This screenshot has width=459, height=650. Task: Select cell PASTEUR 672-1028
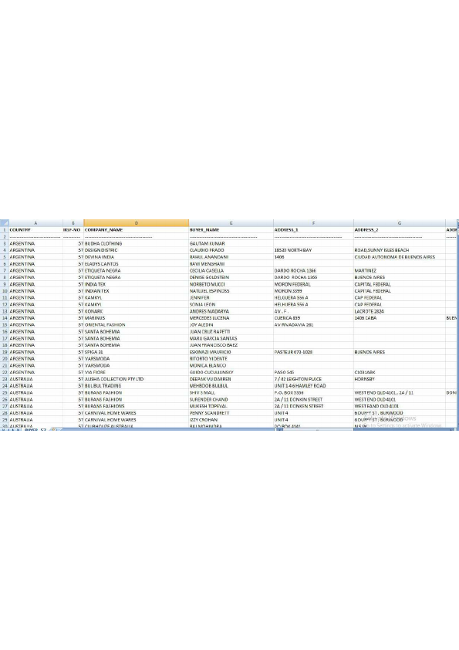point(313,351)
